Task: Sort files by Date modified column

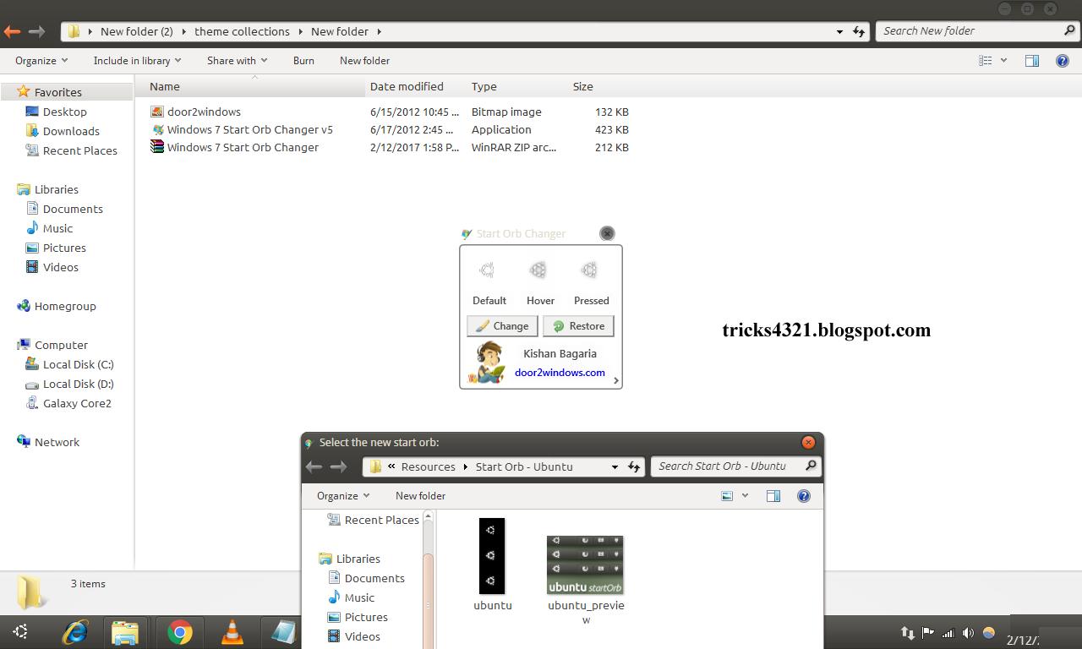Action: pos(407,86)
